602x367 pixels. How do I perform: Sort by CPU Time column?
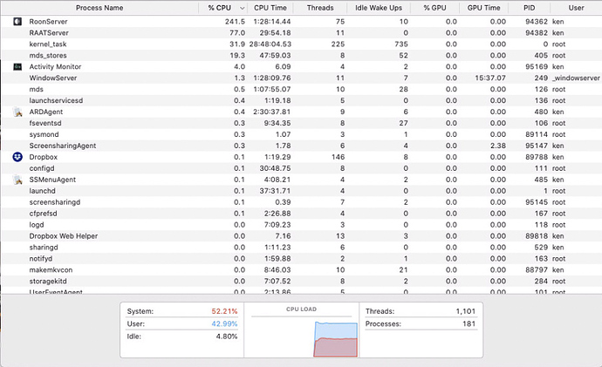click(270, 8)
